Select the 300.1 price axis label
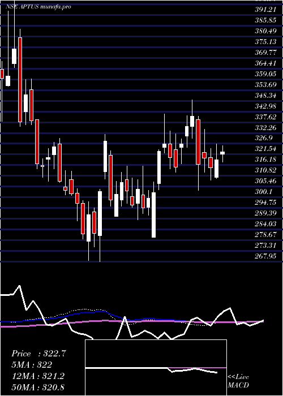 coord(263,192)
